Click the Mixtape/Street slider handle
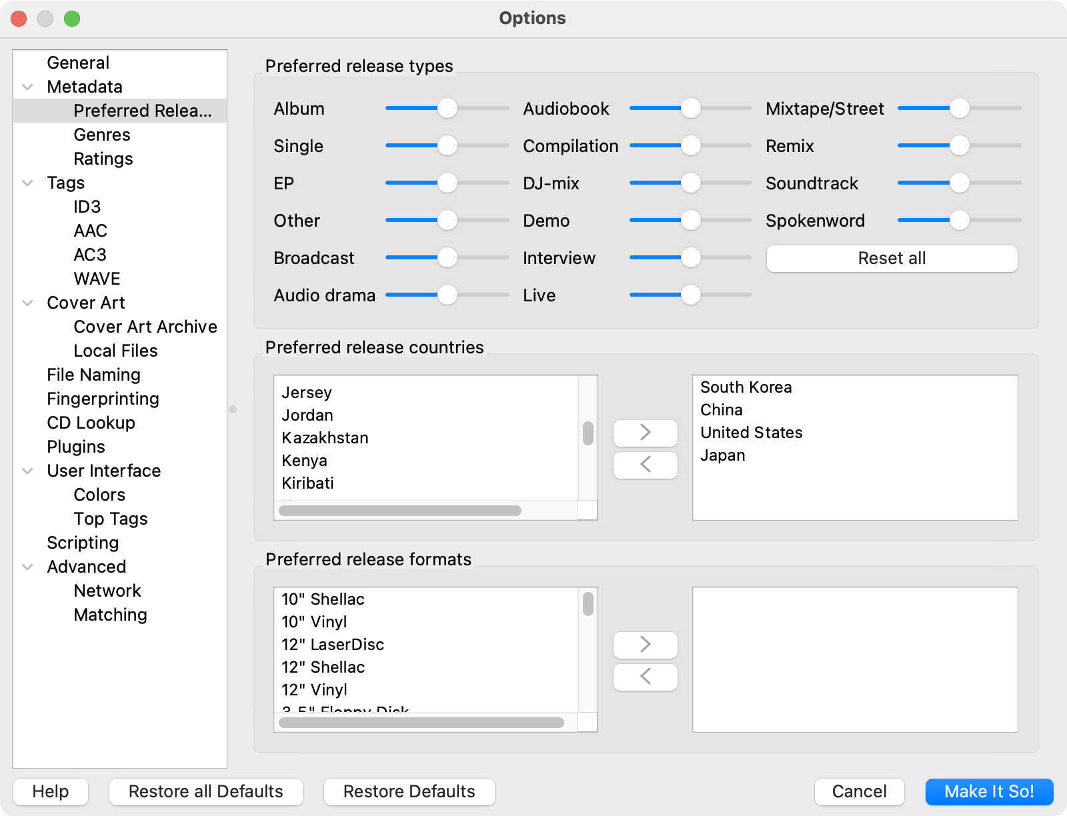Screen dimensions: 1067x816 coord(960,108)
